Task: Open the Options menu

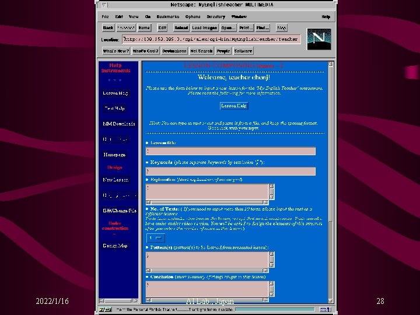Action: click(x=192, y=16)
